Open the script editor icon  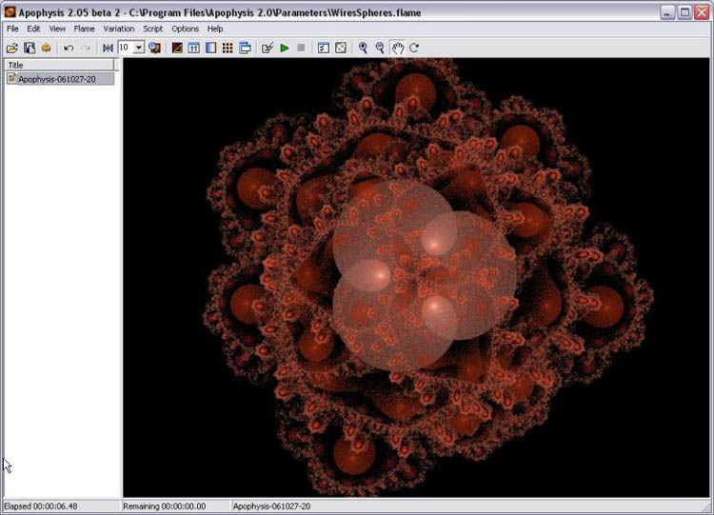click(268, 48)
